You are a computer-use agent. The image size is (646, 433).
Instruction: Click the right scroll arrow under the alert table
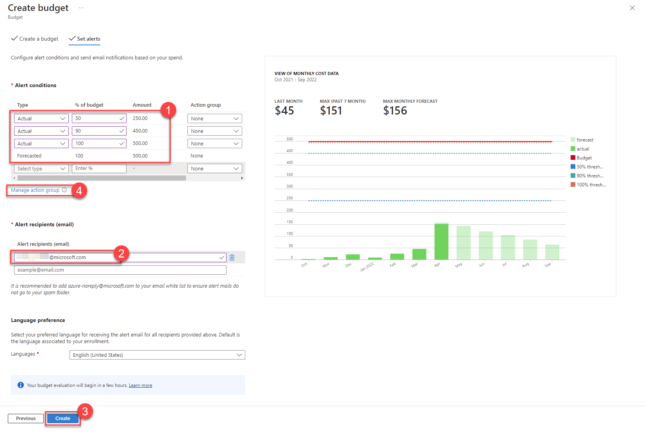(242, 178)
